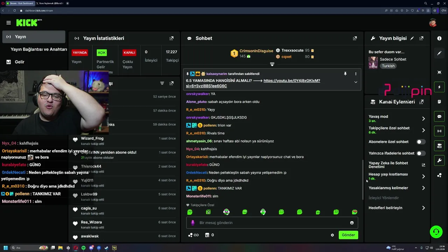Toggle Abonelere özel sohbet switch
Viewport: 448px width, 252px height.
pyautogui.click(x=421, y=142)
